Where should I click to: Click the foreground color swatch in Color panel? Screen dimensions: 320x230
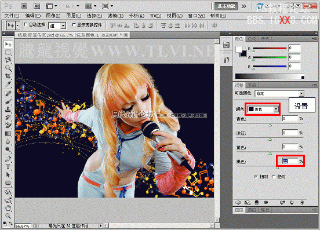point(239,49)
